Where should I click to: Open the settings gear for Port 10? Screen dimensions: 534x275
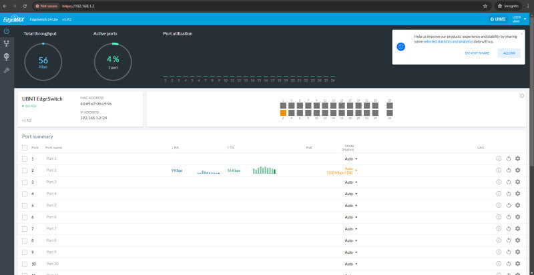click(x=518, y=264)
